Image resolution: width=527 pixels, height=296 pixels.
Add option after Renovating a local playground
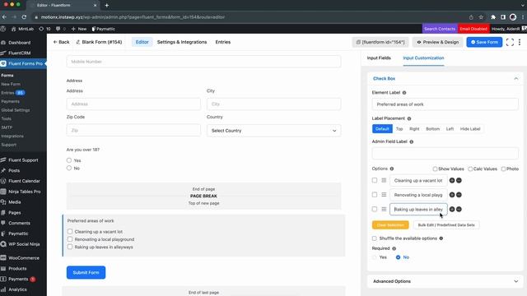452,195
